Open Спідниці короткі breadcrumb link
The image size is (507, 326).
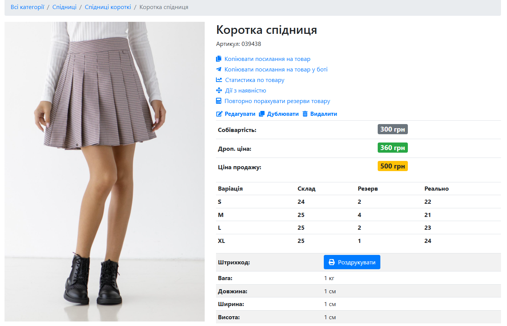[108, 7]
